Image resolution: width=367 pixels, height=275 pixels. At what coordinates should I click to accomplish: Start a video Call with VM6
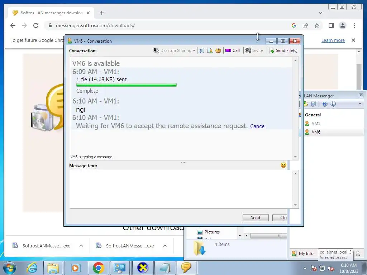click(x=232, y=50)
